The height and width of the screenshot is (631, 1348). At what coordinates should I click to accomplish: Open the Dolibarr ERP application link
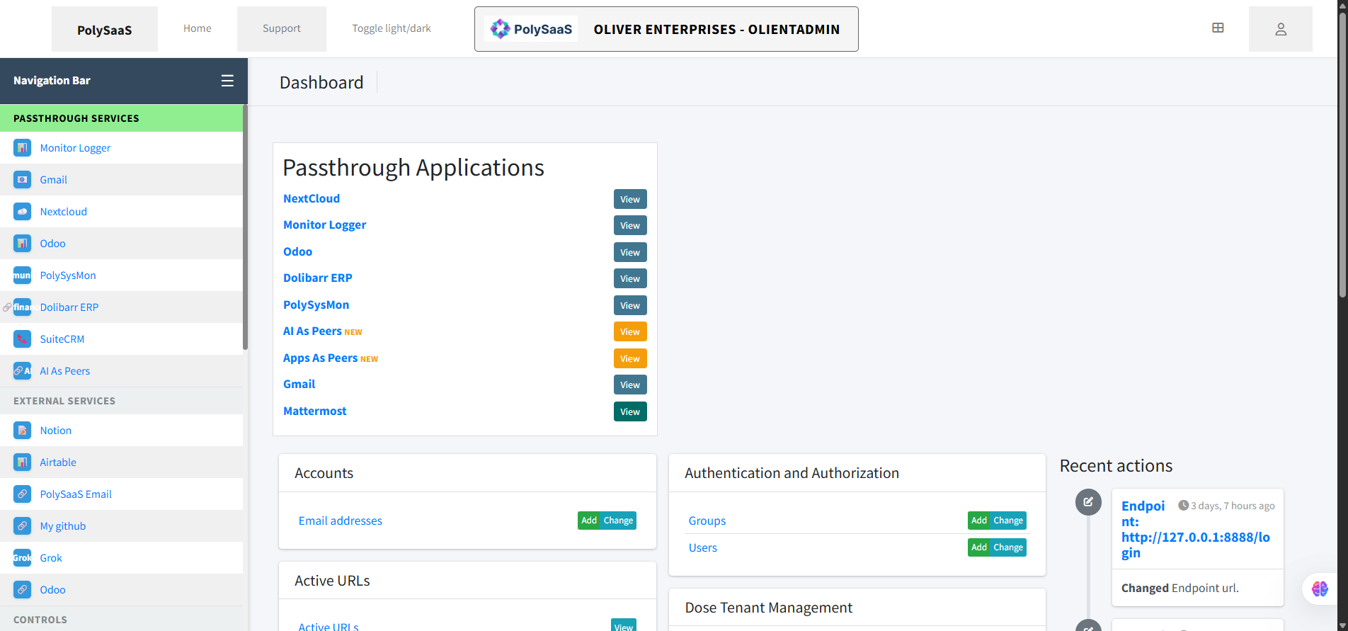[x=318, y=278]
